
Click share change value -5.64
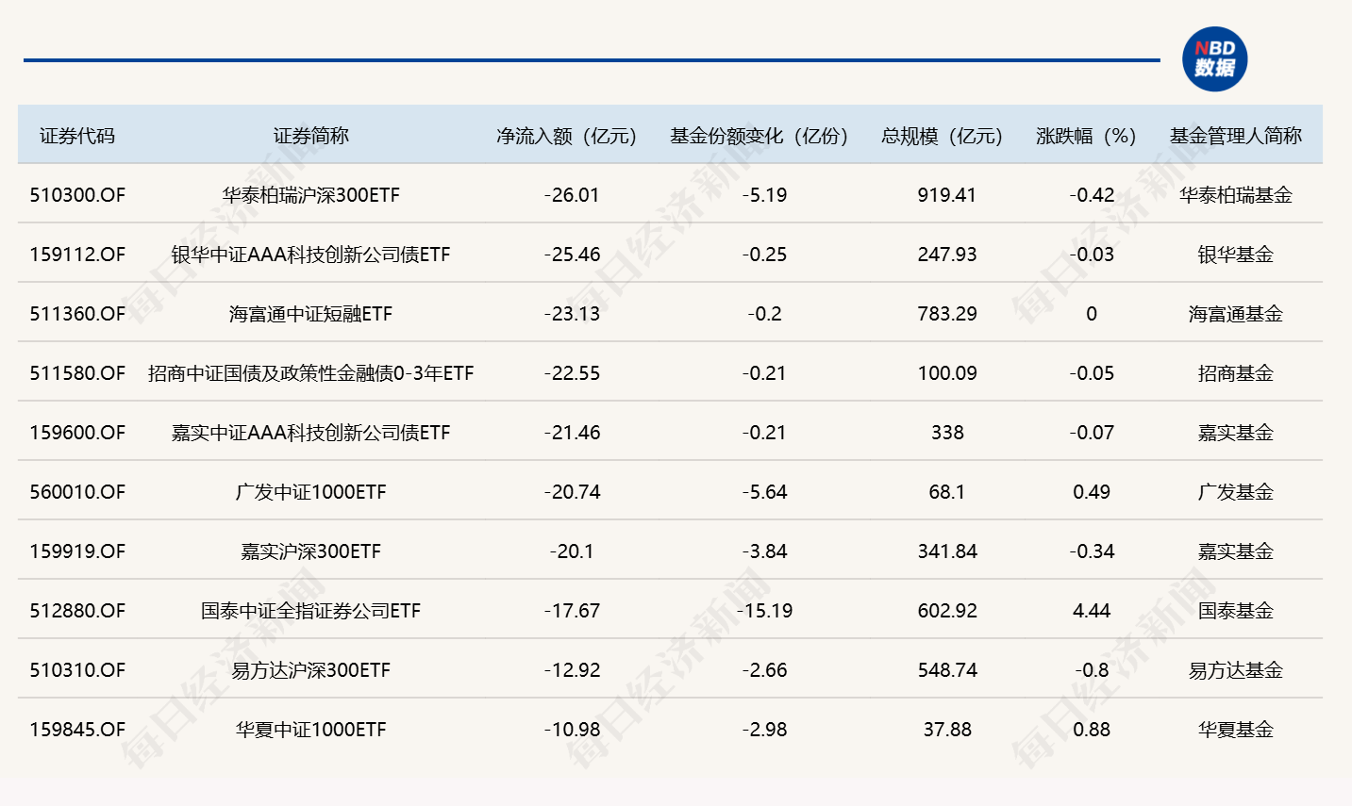(764, 492)
